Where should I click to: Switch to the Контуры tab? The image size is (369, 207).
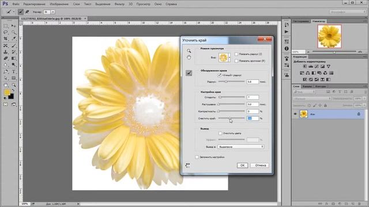(321, 86)
